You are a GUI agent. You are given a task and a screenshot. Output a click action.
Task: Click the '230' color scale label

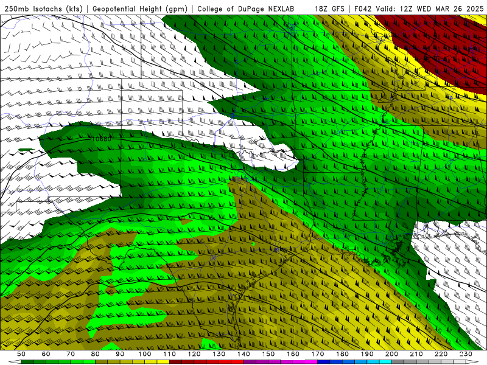tap(466, 354)
